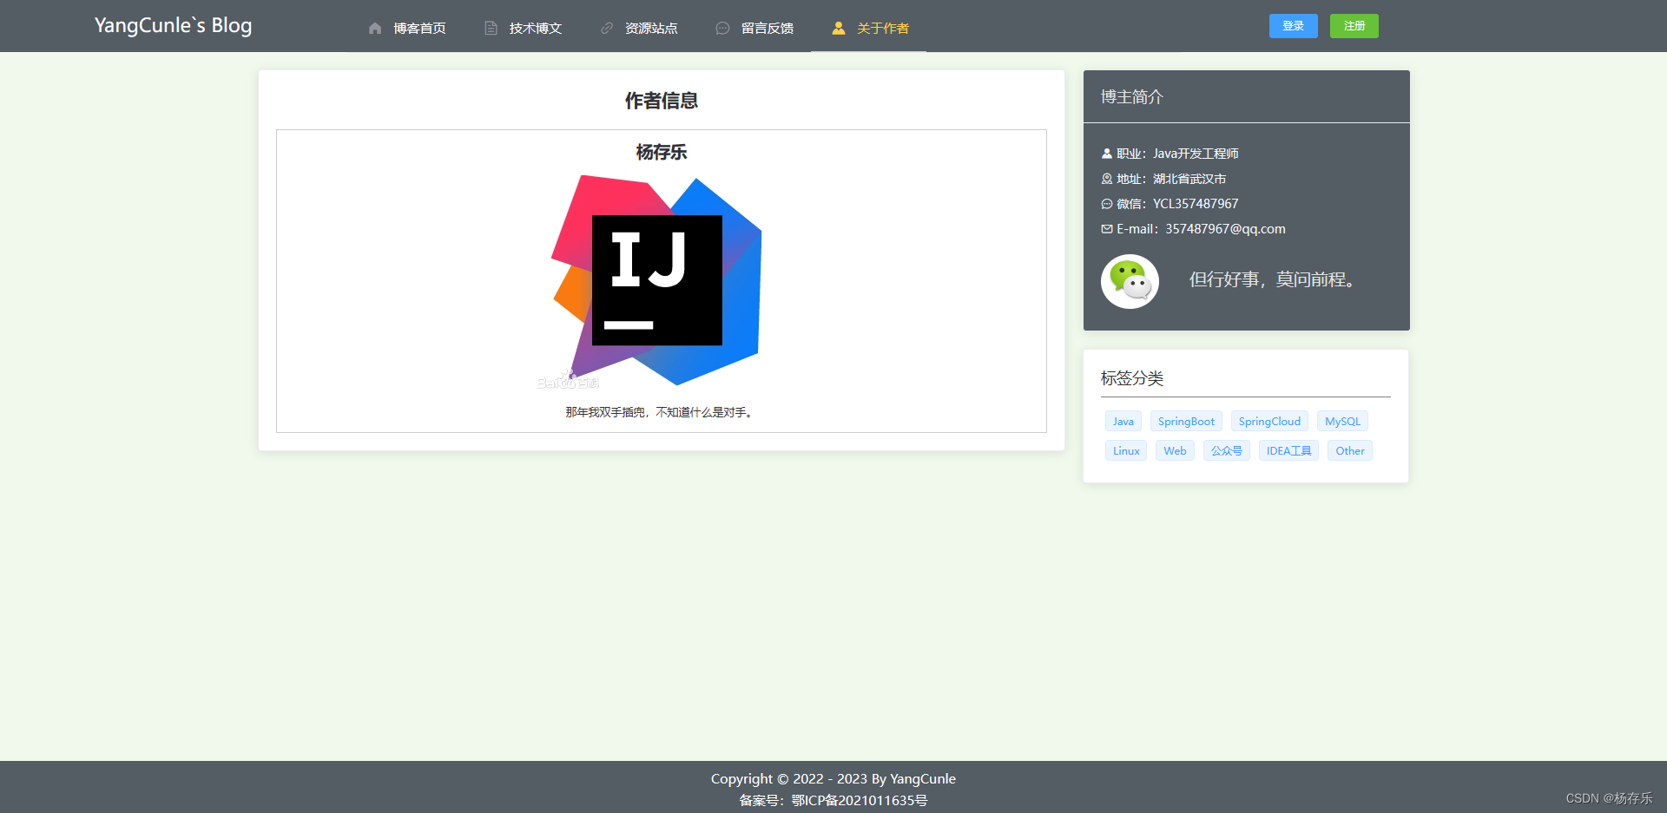1667x813 pixels.
Task: Click the chat icon next to 微信
Action: (x=1107, y=204)
